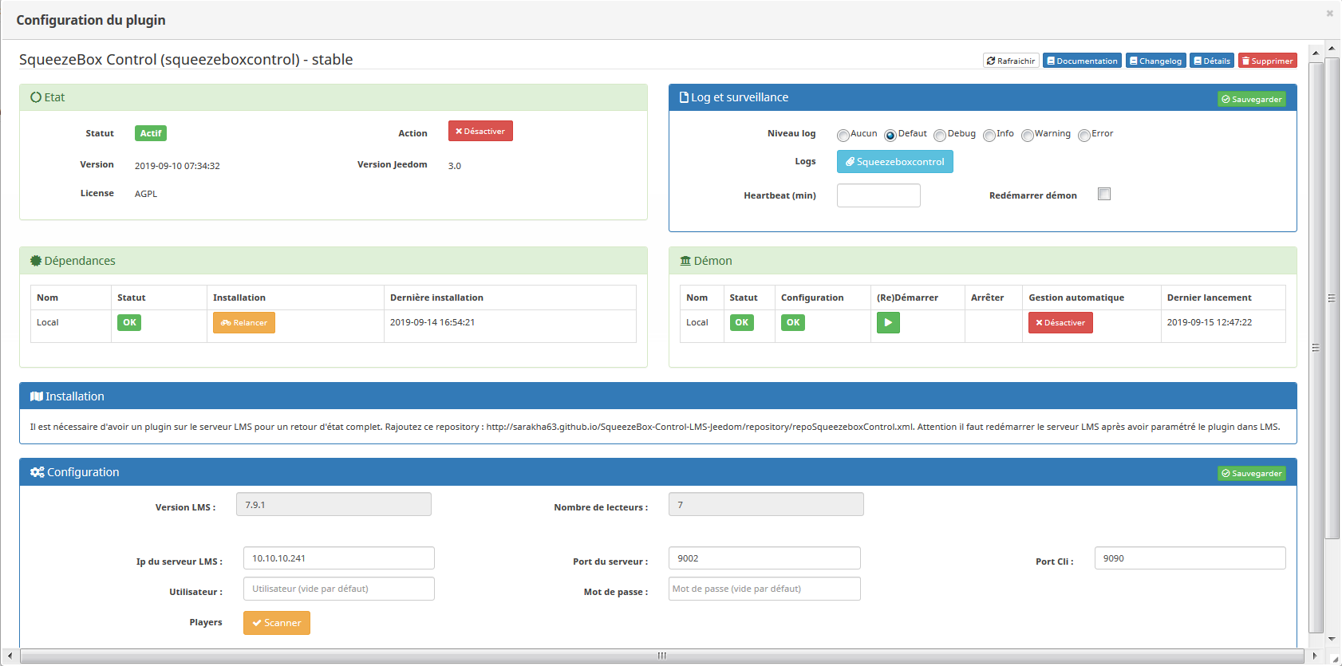Viewport: 1342px width, 666px height.
Task: Toggle the Redémarrer démon checkbox
Action: [x=1104, y=194]
